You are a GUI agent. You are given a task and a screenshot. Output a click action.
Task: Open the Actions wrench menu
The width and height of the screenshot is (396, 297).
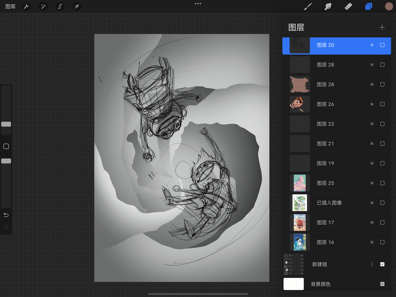26,6
